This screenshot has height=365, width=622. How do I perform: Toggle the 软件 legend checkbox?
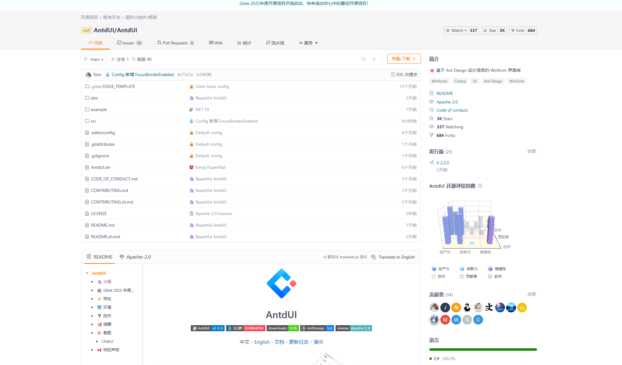click(x=490, y=276)
